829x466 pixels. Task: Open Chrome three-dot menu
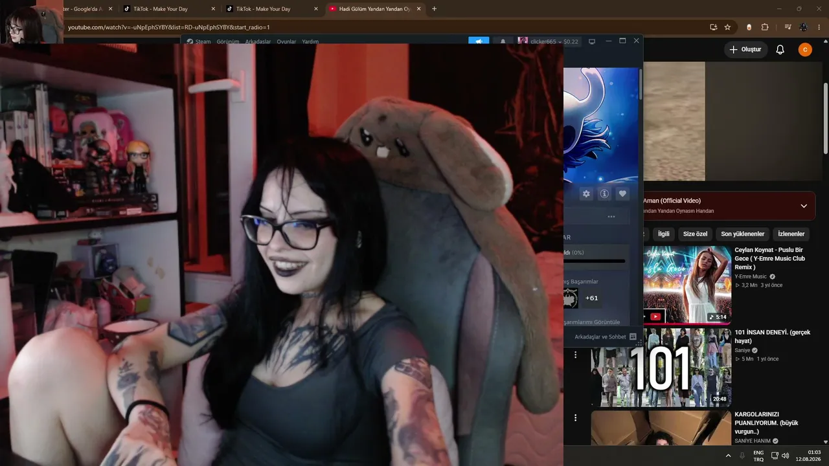[x=820, y=27]
